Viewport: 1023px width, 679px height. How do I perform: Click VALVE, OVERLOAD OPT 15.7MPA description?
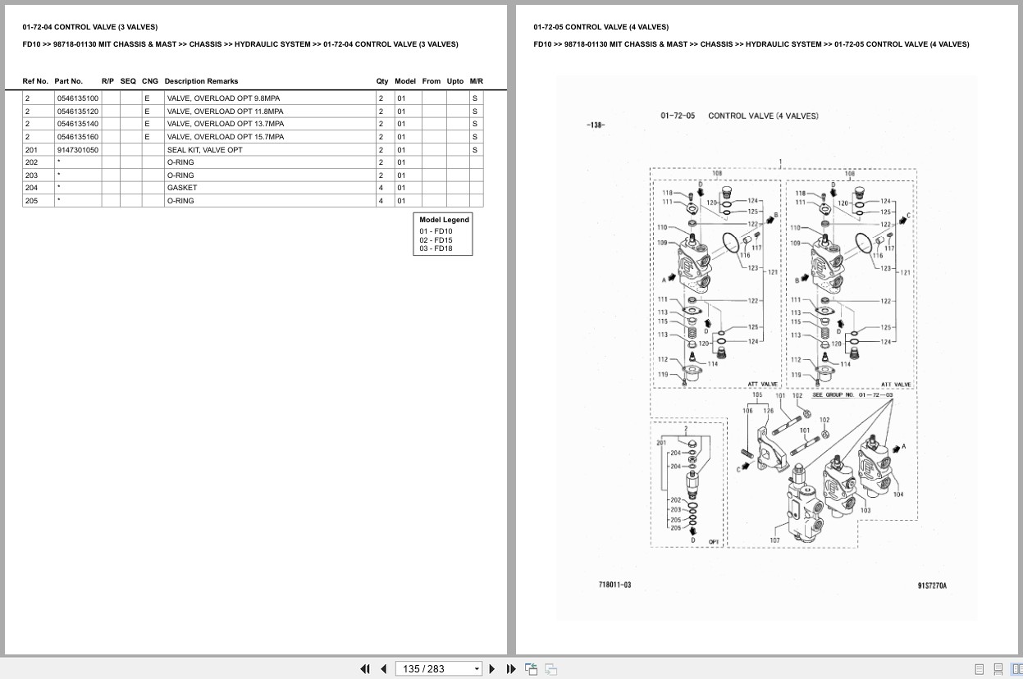225,137
